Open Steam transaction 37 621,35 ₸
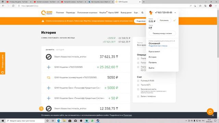219x123 pixels. pos(86,57)
